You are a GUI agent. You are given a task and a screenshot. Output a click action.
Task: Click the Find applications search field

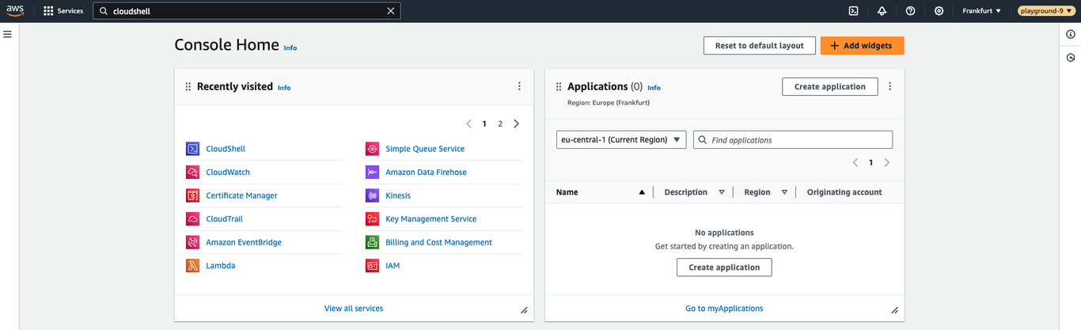pyautogui.click(x=793, y=140)
